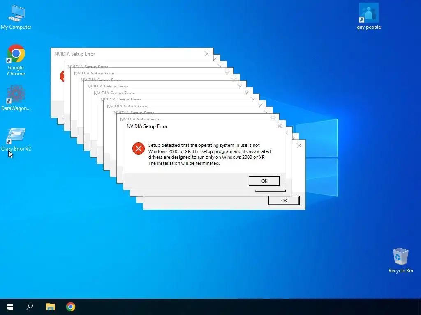Select the DataWagon desktop shortcut
The image size is (421, 315).
[x=16, y=98]
